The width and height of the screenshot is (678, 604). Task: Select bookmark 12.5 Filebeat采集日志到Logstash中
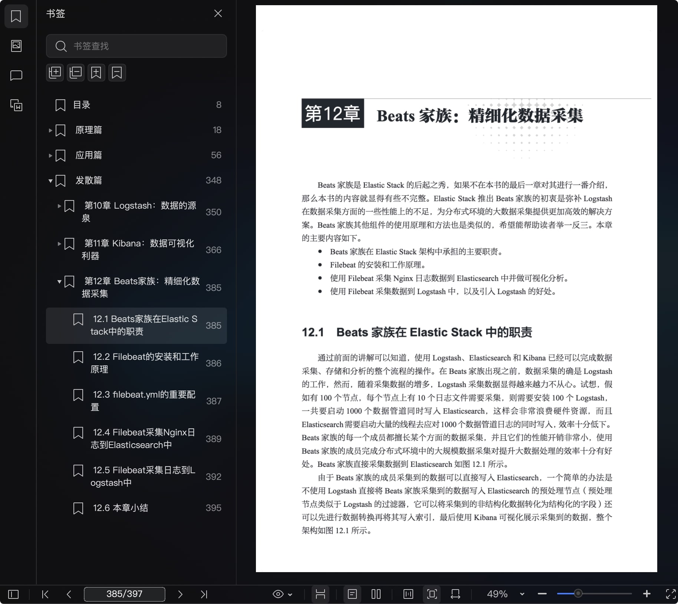point(136,477)
